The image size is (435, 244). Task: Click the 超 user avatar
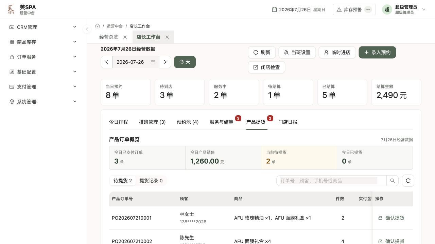pos(387,9)
